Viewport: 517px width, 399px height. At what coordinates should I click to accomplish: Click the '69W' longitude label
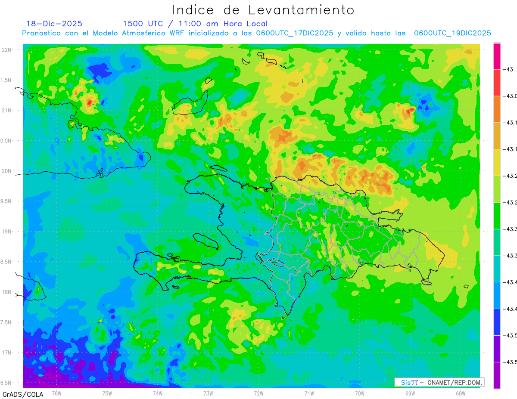410,393
